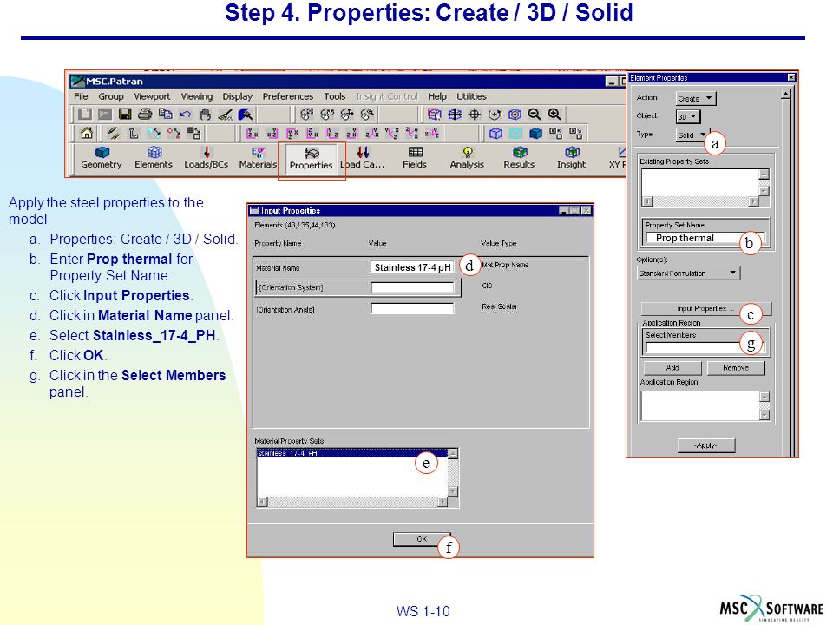The image size is (833, 625).
Task: Open the Utilities menu
Action: 471,96
